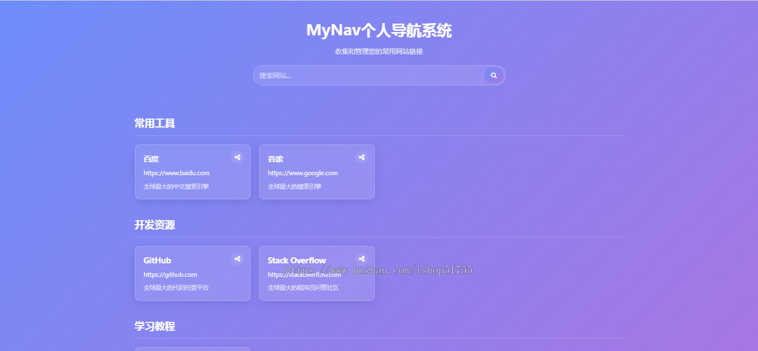Click the 收集和管理您的常用网站链接 subtitle
The width and height of the screenshot is (758, 351).
click(379, 52)
